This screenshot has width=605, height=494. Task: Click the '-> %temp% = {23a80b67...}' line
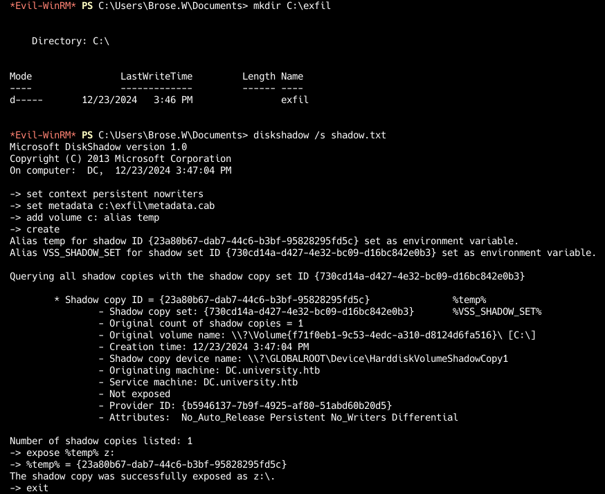[x=148, y=464]
